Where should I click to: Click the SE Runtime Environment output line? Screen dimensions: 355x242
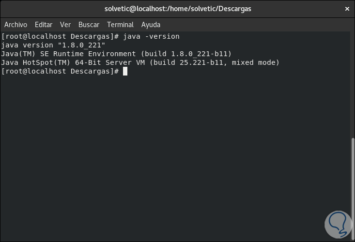click(116, 54)
